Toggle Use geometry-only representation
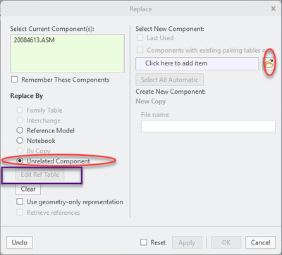 [x=20, y=201]
